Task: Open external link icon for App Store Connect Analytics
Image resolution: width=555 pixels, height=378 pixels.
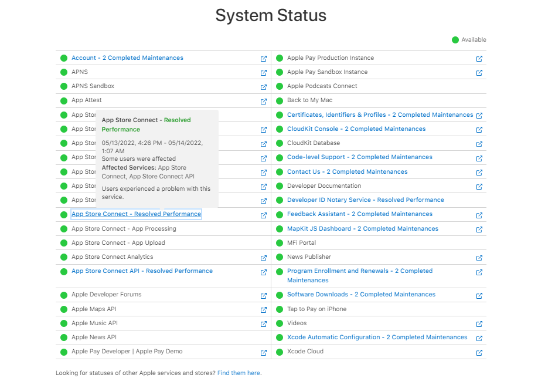Action: (x=264, y=258)
